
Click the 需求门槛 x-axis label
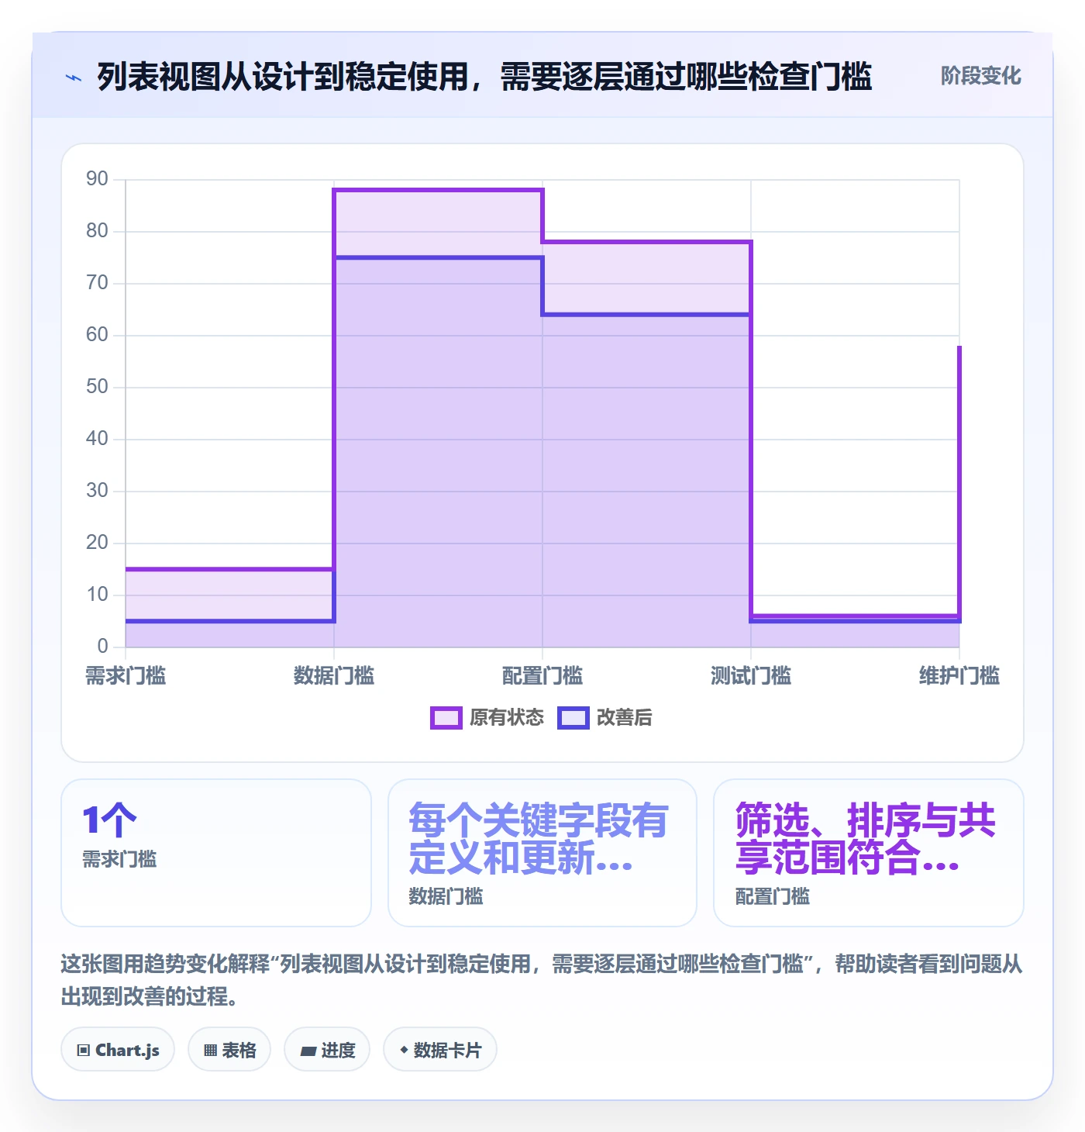[126, 676]
